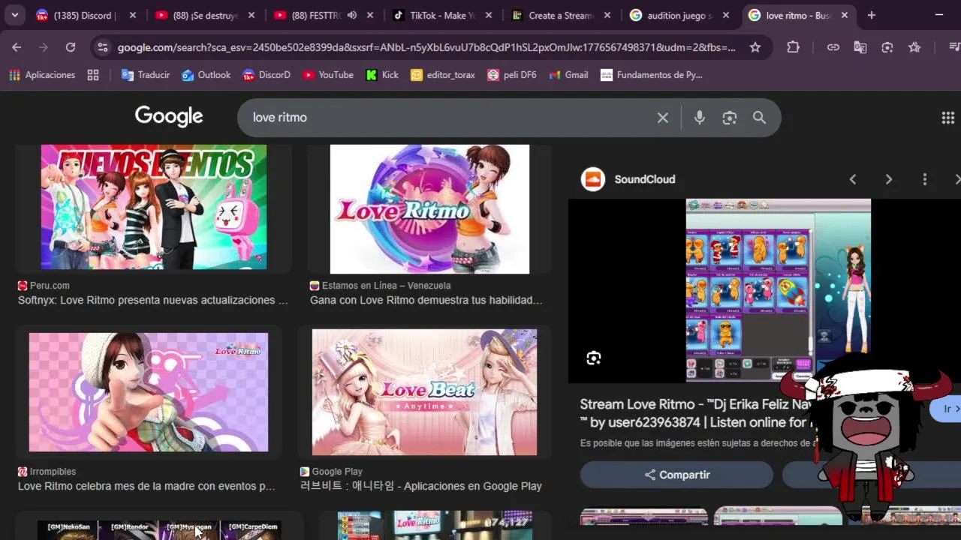This screenshot has height=540, width=961.
Task: Expand the tab search dropdown arrow
Action: 14,15
